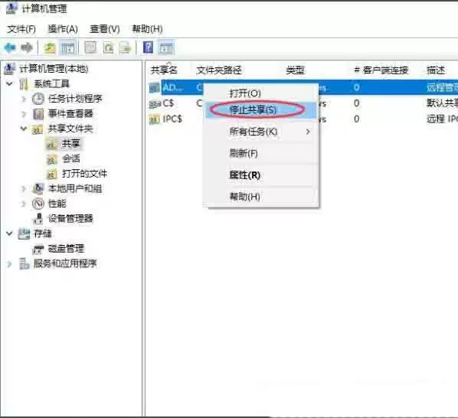This screenshot has height=418, width=458.
Task: Click the blue Help question mark icon
Action: pyautogui.click(x=148, y=47)
